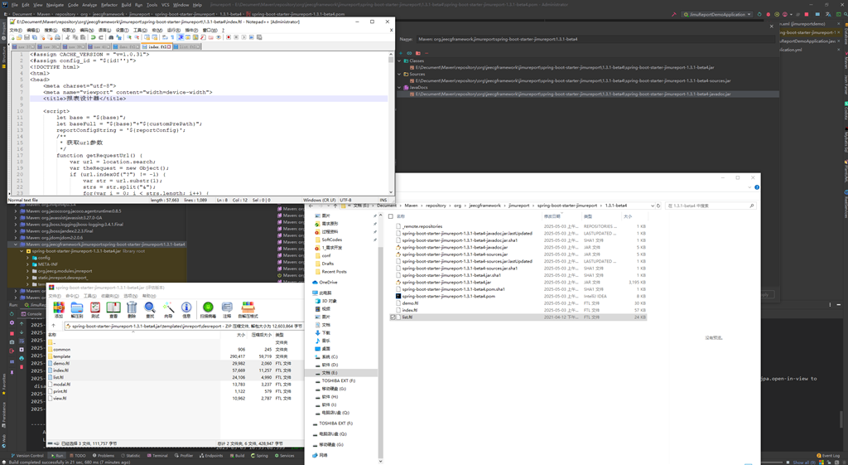The image size is (848, 465).
Task: Open Explorer address bar history dropdown
Action: pos(652,206)
